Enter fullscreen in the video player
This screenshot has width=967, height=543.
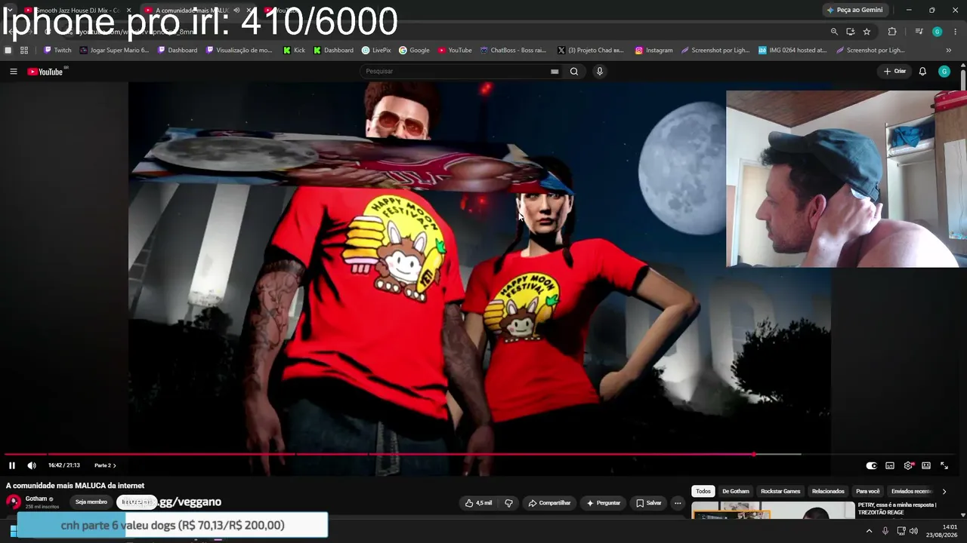[944, 465]
